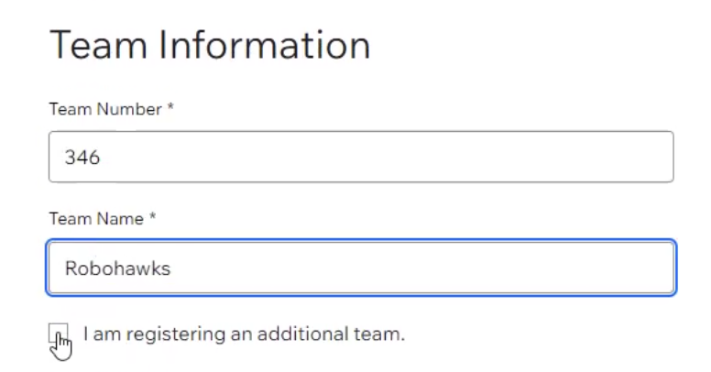711x372 pixels.
Task: Click the "346" value in Team Number
Action: point(82,158)
